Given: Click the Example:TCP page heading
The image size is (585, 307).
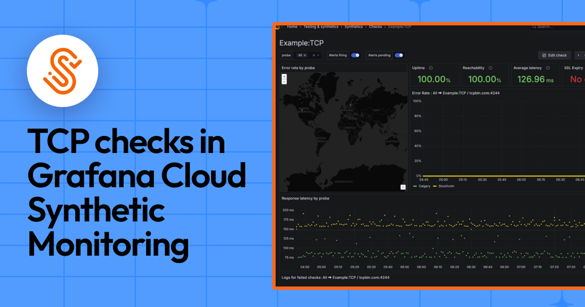Looking at the screenshot, I should pos(301,43).
